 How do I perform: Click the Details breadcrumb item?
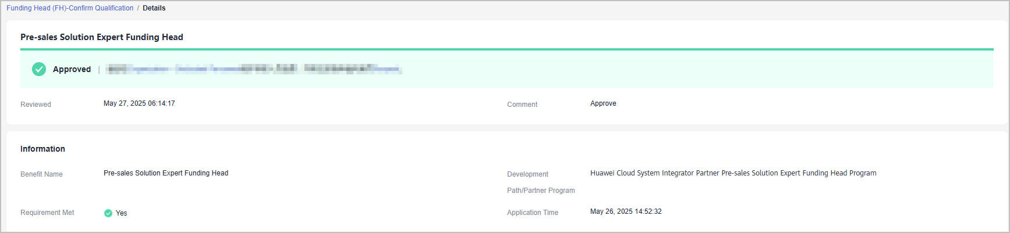click(x=154, y=8)
